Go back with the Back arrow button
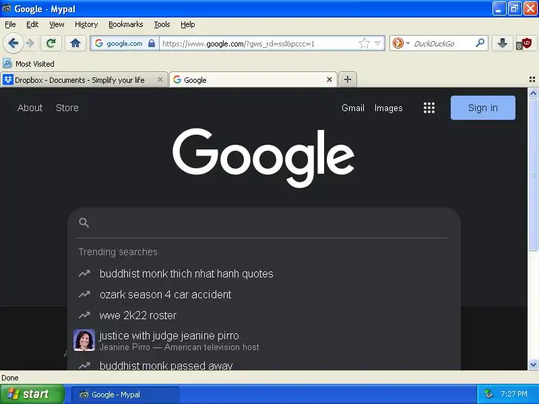 13,43
